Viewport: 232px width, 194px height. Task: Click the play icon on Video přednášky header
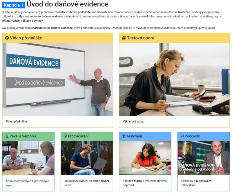coord(7,38)
